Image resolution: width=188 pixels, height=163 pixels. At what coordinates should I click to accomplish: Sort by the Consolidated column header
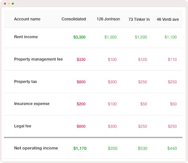coord(74,19)
